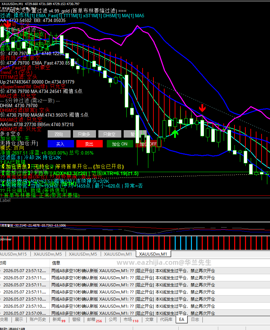Open the XAUUSDm,M5 tab next to M15
The width and height of the screenshot is (270, 330).
coord(48,254)
